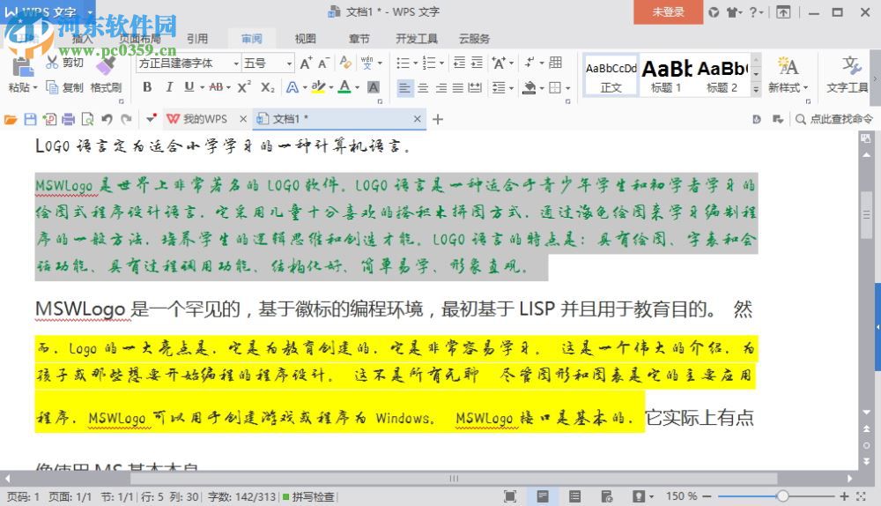Open the font size dropdown 五号
The height and width of the screenshot is (506, 881).
(289, 63)
